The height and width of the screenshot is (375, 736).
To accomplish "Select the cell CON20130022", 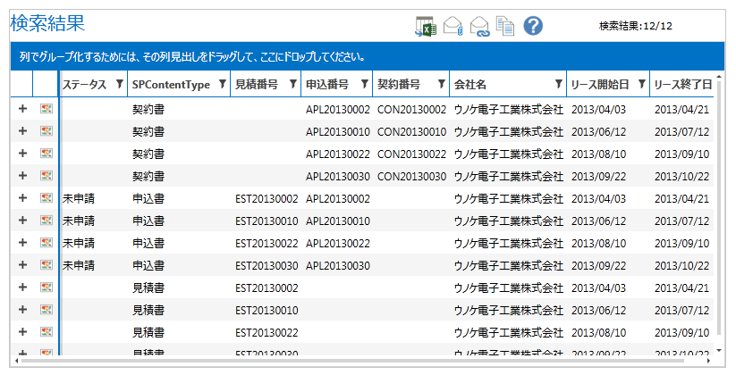I will click(410, 154).
